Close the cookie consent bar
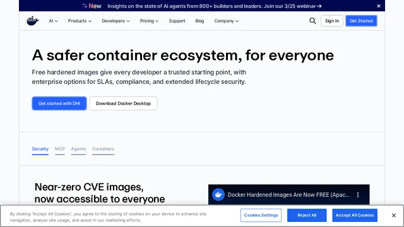 pos(394,215)
